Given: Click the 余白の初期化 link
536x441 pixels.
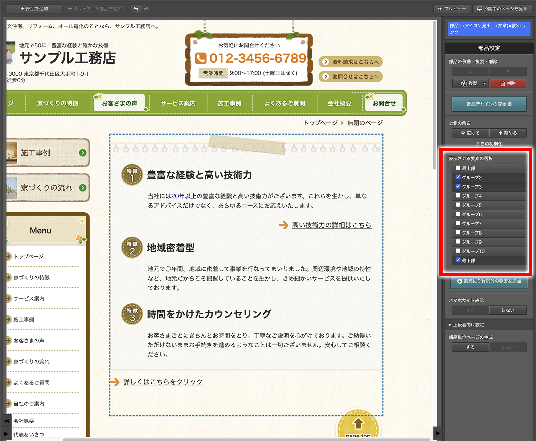Looking at the screenshot, I should (x=489, y=144).
